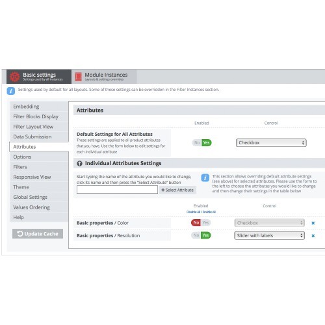Remove the Basic properties / Color attribute row
Screen dimensions: 325x325
(x=313, y=223)
